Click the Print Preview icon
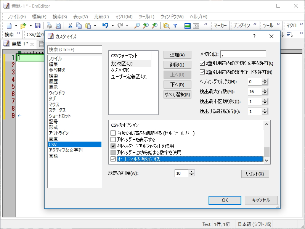The image size is (305, 229). coord(58,26)
